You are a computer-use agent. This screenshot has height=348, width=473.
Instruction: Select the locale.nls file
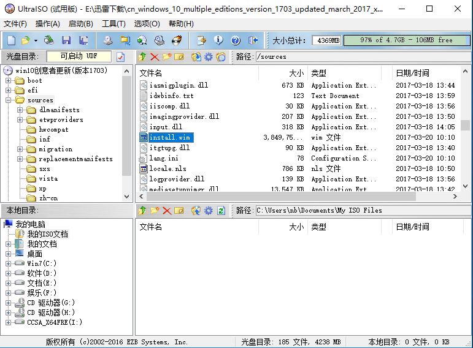(168, 168)
